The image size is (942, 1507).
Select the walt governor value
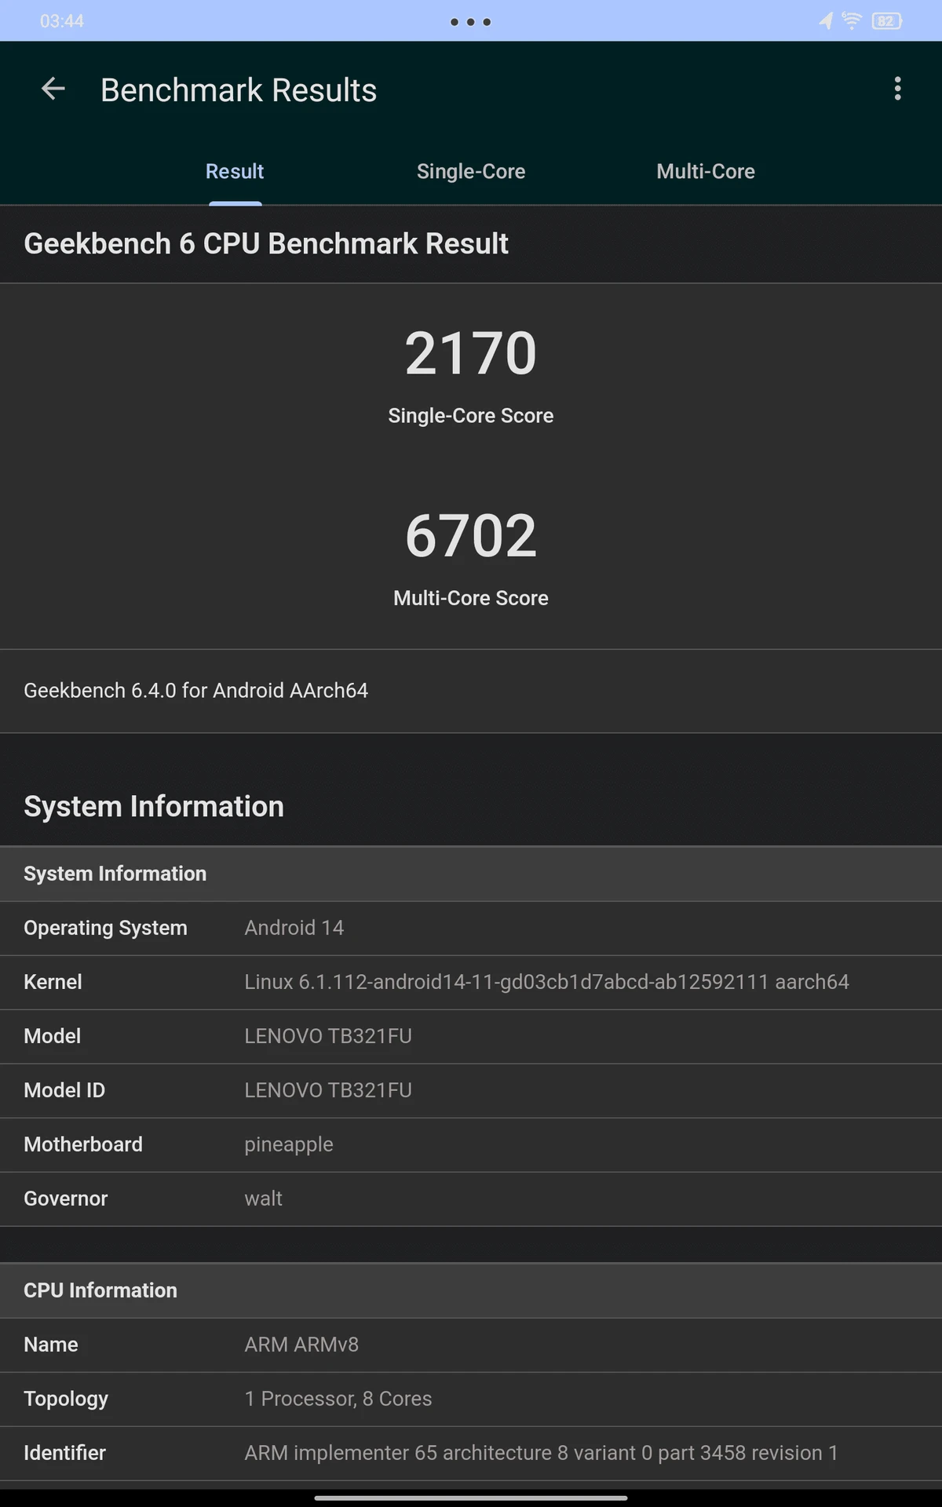tap(263, 1199)
